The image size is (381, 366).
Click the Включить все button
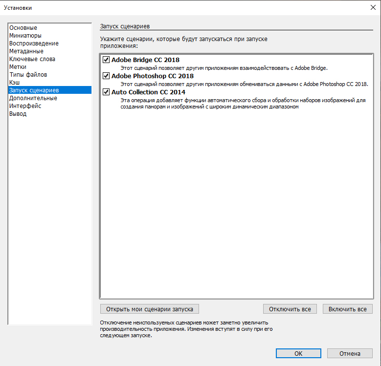347,309
